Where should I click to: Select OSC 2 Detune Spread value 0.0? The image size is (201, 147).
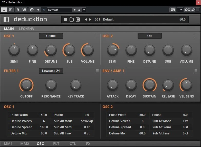pos(142,127)
